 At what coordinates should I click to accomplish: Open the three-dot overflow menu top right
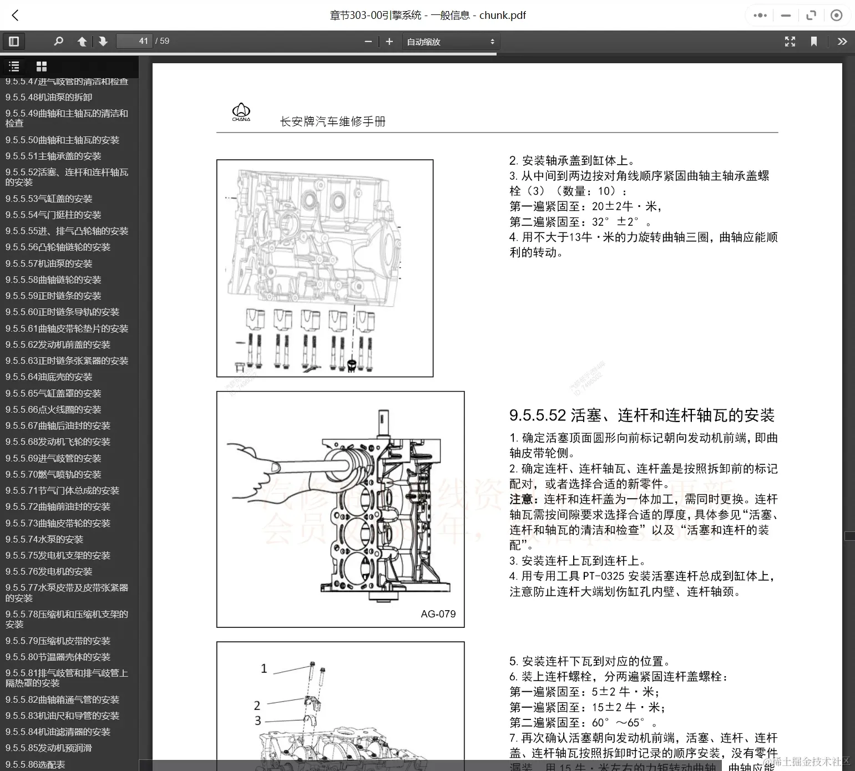(760, 15)
